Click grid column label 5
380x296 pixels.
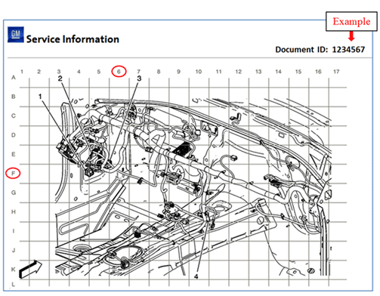tap(99, 72)
